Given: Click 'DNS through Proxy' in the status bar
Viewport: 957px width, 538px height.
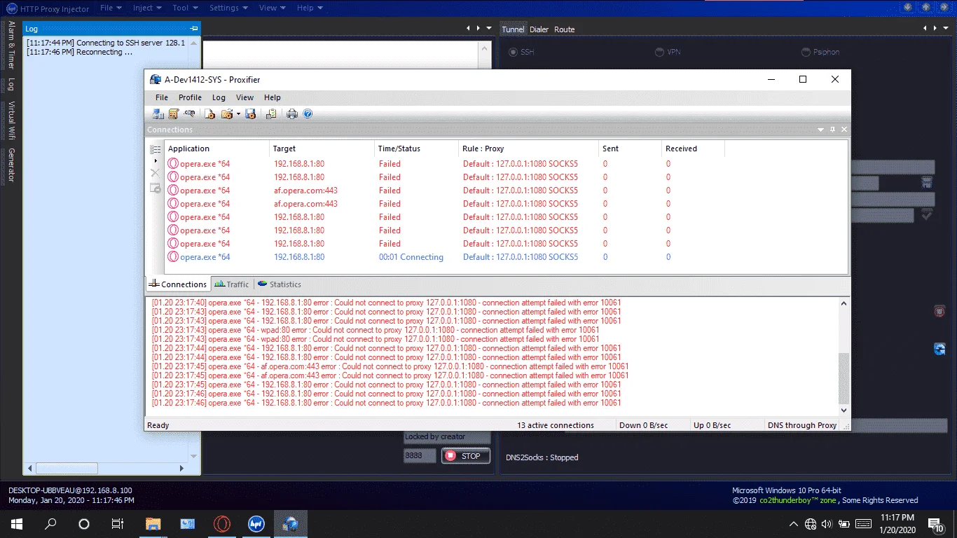Looking at the screenshot, I should click(x=802, y=425).
